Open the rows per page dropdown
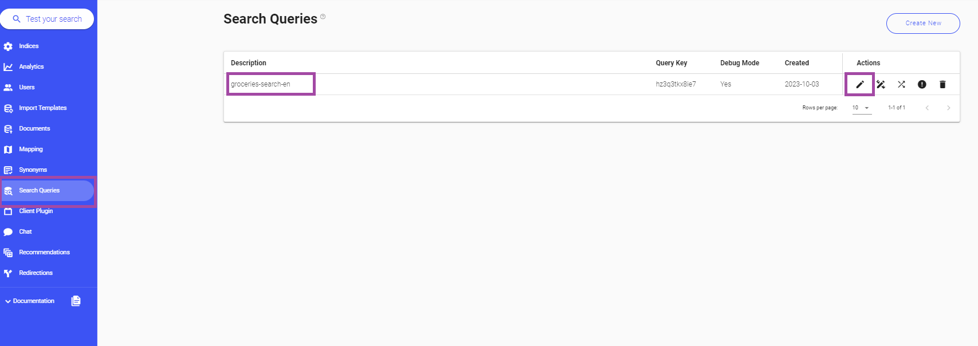This screenshot has width=978, height=346. [x=861, y=108]
